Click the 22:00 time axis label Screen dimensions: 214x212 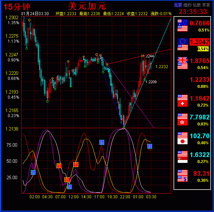click(x=125, y=197)
